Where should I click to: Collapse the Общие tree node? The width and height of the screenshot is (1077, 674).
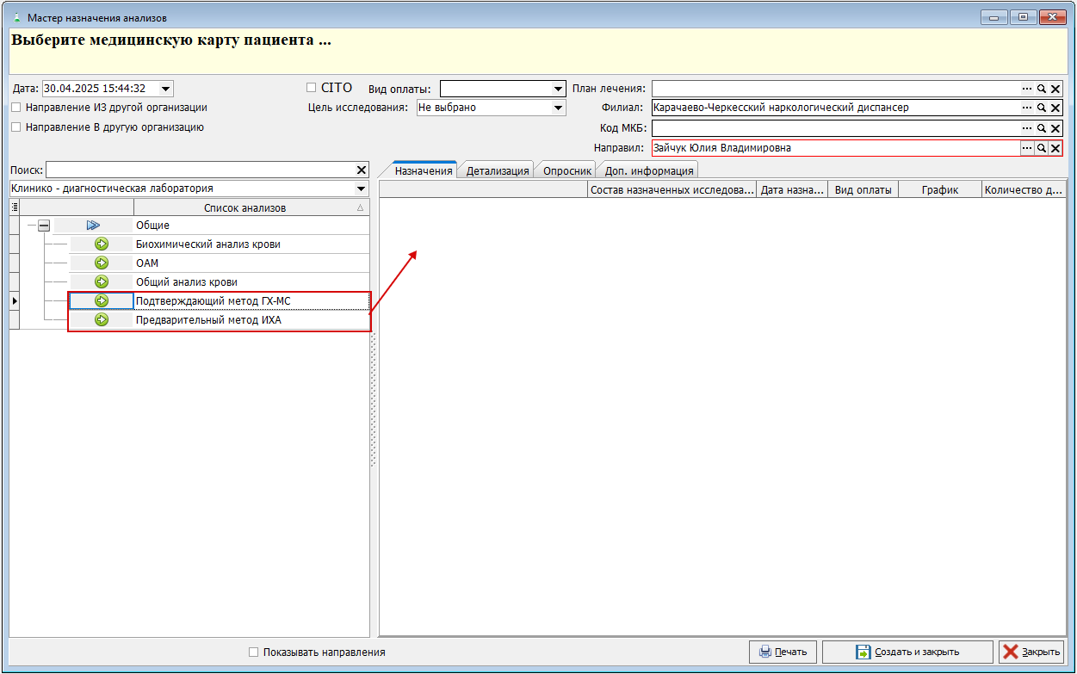(x=44, y=226)
